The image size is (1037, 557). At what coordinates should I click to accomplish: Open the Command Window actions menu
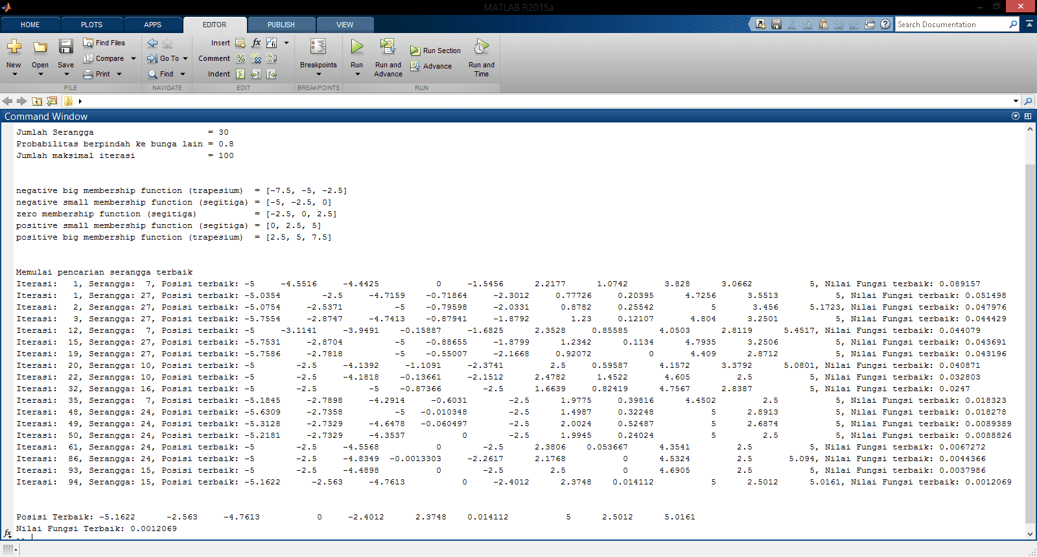pyautogui.click(x=1015, y=117)
